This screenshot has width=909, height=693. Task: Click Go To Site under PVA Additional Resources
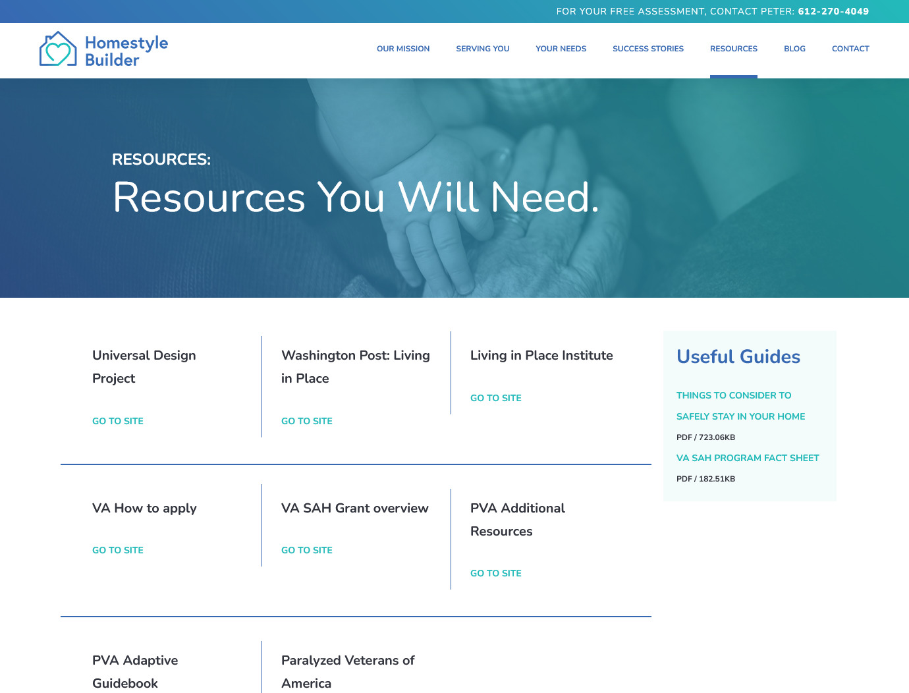[496, 573]
